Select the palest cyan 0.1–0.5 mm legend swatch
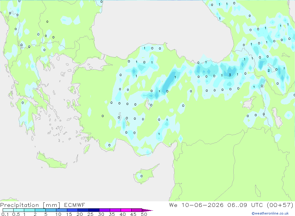 pos(8,210)
